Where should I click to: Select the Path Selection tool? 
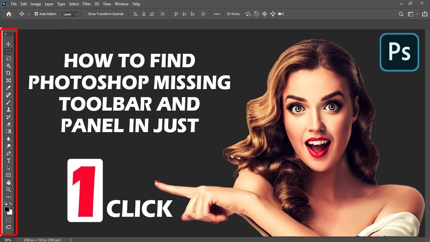click(8, 168)
